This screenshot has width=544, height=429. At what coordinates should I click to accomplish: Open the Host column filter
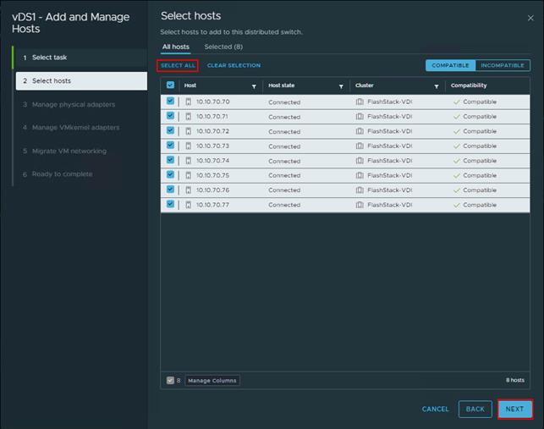click(x=254, y=86)
